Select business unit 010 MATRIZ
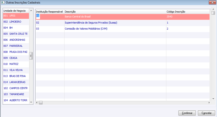 pyautogui.click(x=16, y=64)
